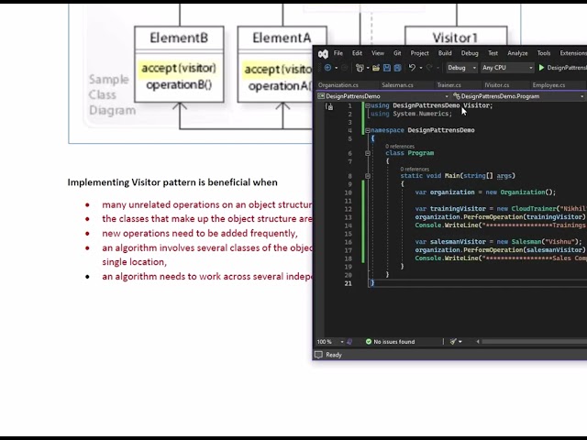Open the Analyze menu

[517, 53]
